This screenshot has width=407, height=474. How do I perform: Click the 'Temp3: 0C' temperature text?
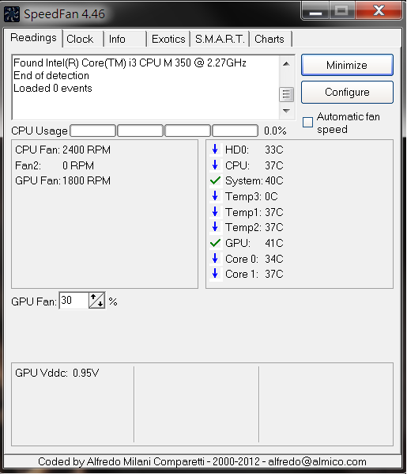251,196
